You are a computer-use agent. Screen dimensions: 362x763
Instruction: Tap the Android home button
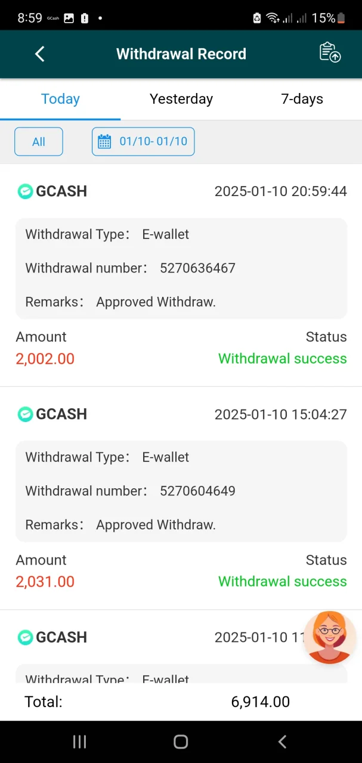click(181, 742)
